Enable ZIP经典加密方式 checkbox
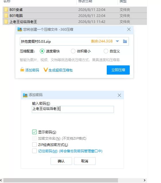161x183 pixels. tap(34, 145)
